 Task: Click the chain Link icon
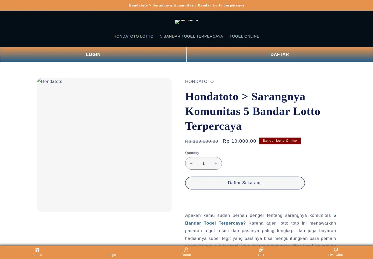[261, 250]
